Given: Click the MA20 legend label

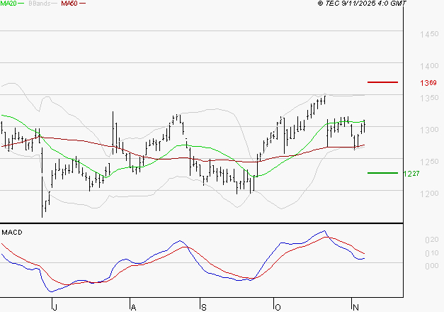Looking at the screenshot, I should click(8, 4).
